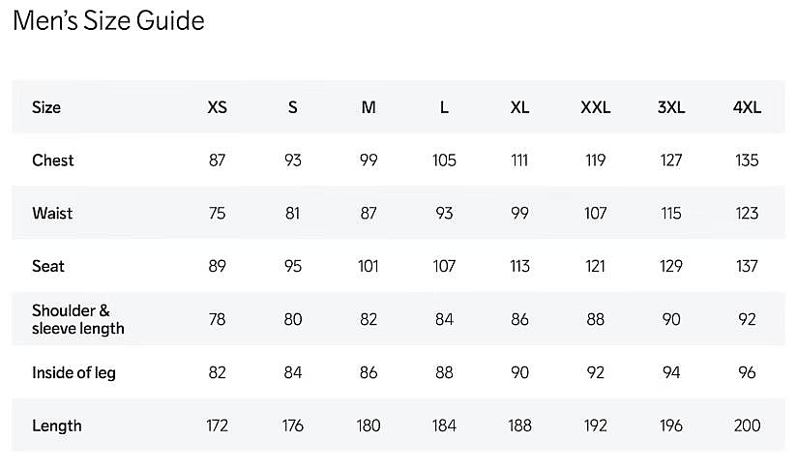This screenshot has width=797, height=469.
Task: Select the Shoulder & sleeve length label
Action: tap(78, 319)
